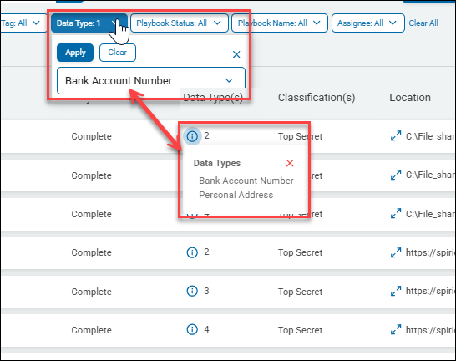Screen dimensions: 456x361
Task: Open the Tag: All filter dropdown
Action: click(x=23, y=23)
